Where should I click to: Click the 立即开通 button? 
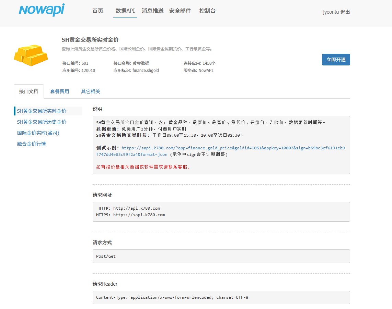(x=336, y=59)
